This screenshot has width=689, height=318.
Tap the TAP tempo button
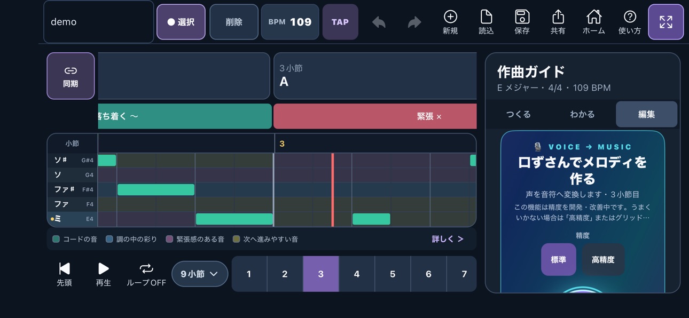pyautogui.click(x=340, y=22)
